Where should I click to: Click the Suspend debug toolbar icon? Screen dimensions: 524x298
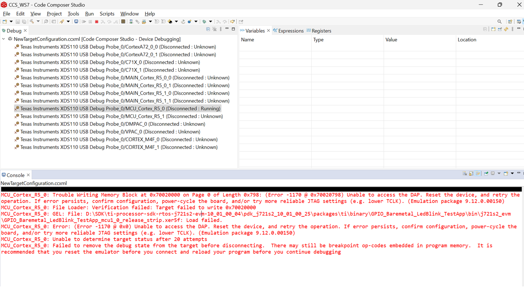click(x=90, y=22)
